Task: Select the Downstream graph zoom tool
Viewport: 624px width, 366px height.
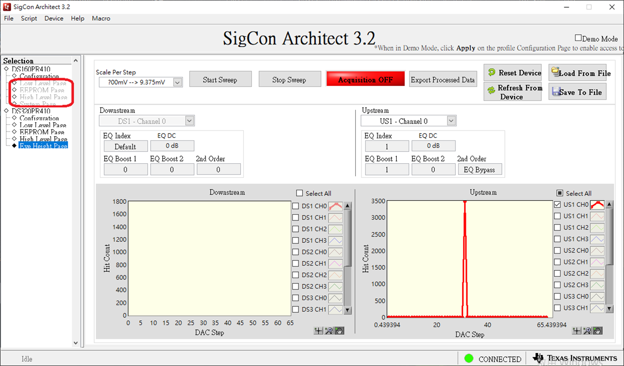Action: click(x=329, y=331)
